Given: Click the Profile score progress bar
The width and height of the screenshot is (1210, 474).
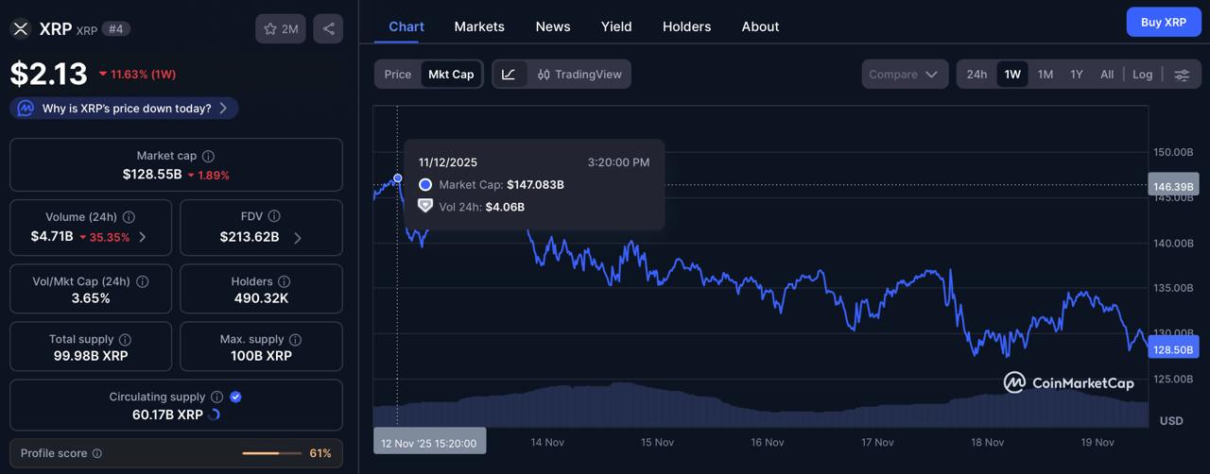Looking at the screenshot, I should 270,453.
